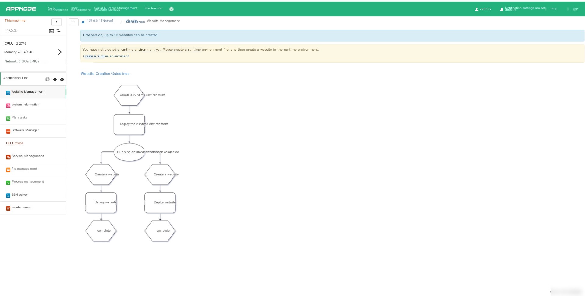Click Memory 4.0G/7.4G reading
Image resolution: width=585 pixels, height=296 pixels.
tap(19, 52)
